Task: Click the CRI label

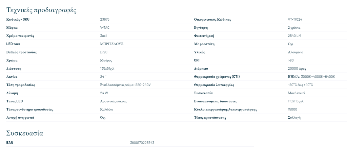Action: [x=197, y=60]
